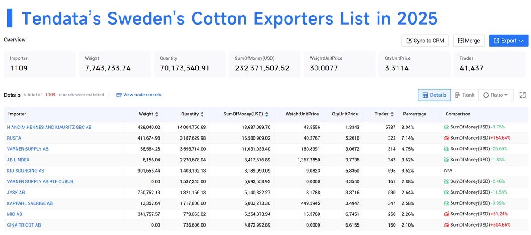Click the comparison chart icon in RUSTA row
Screen dimensions: 531x235
tap(447, 138)
